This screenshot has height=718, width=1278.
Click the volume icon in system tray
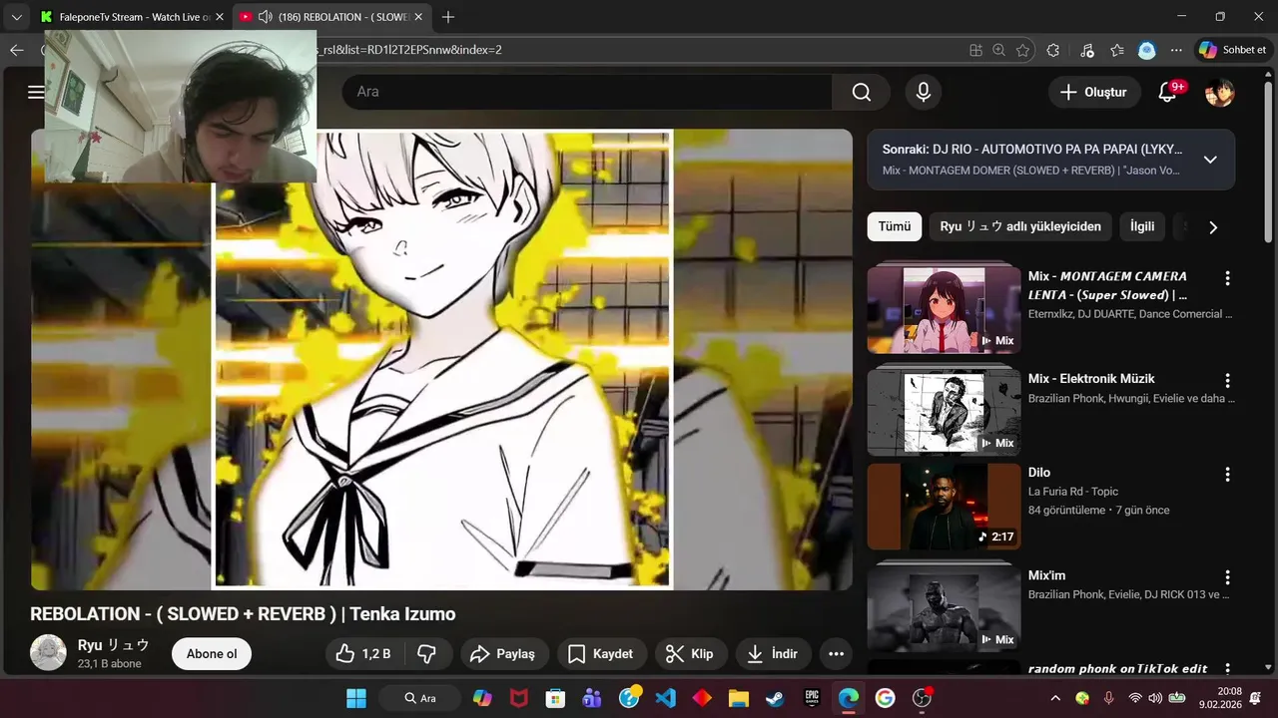click(x=1155, y=698)
